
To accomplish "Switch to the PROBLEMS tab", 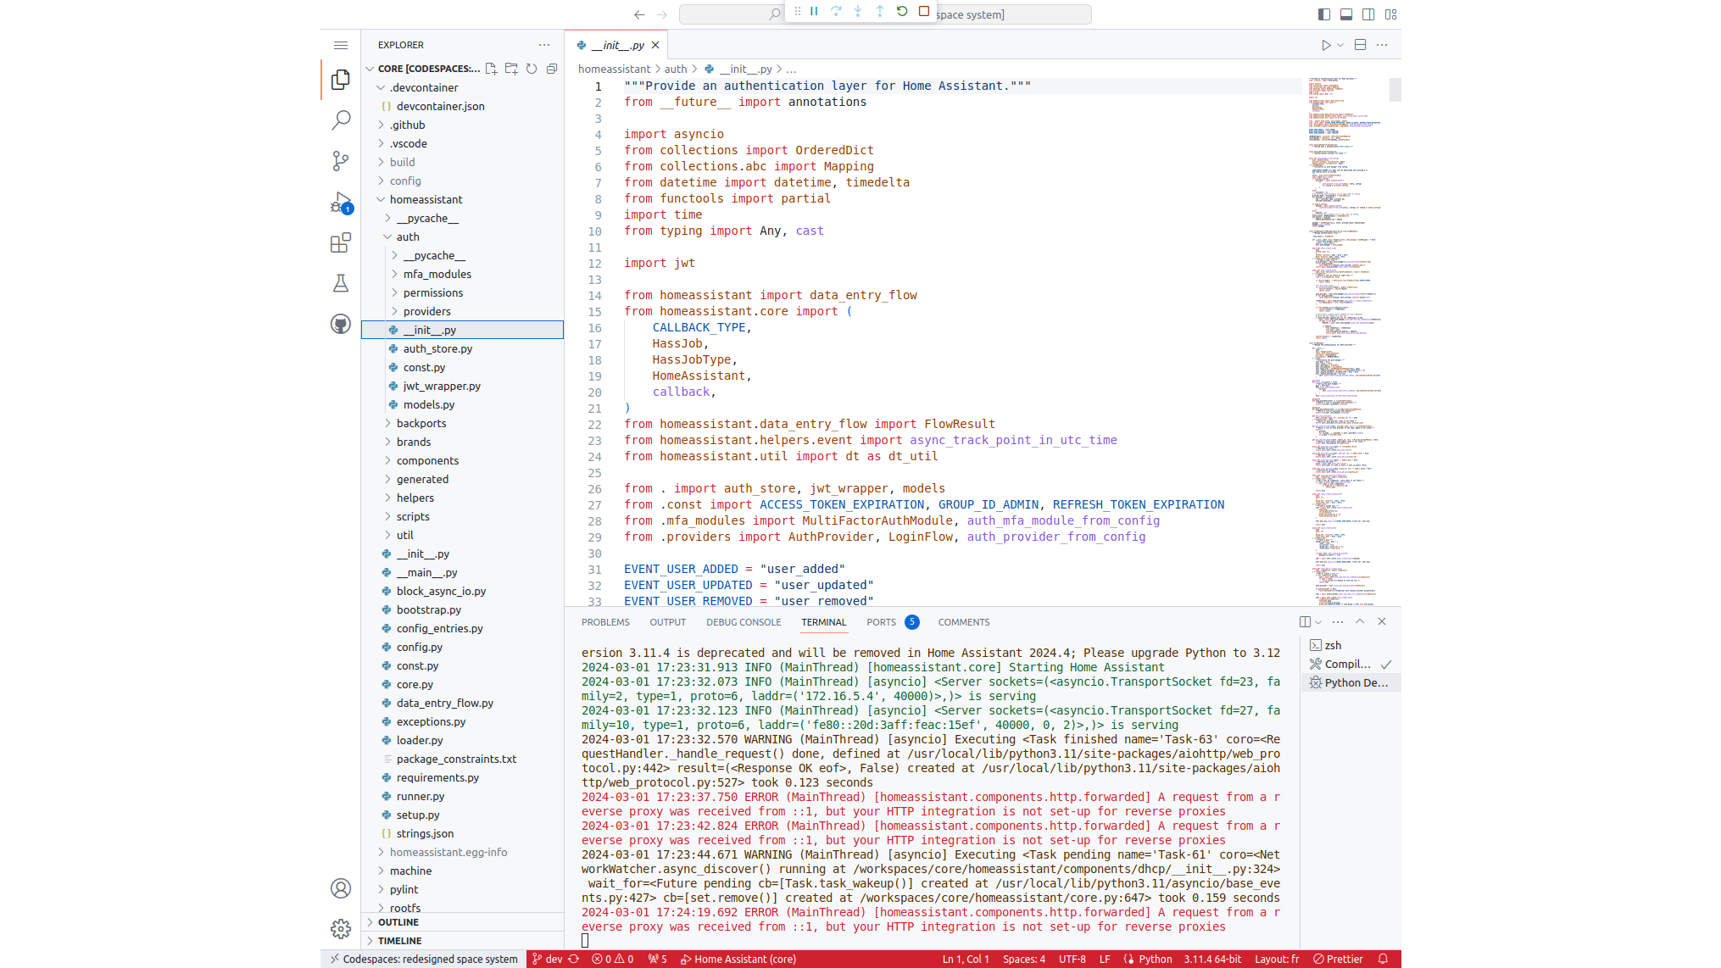I will coord(605,622).
